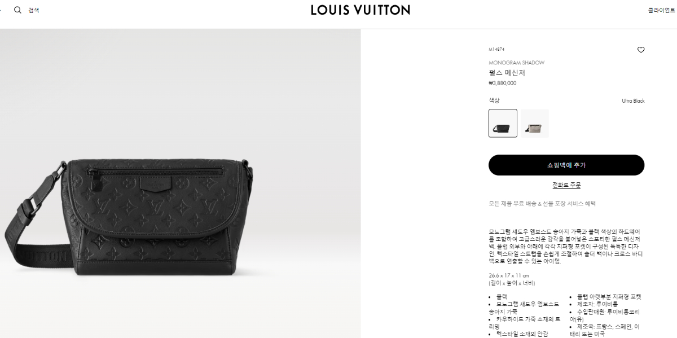Go home via LOUIS VUITTON logo
The image size is (677, 338).
(x=361, y=10)
